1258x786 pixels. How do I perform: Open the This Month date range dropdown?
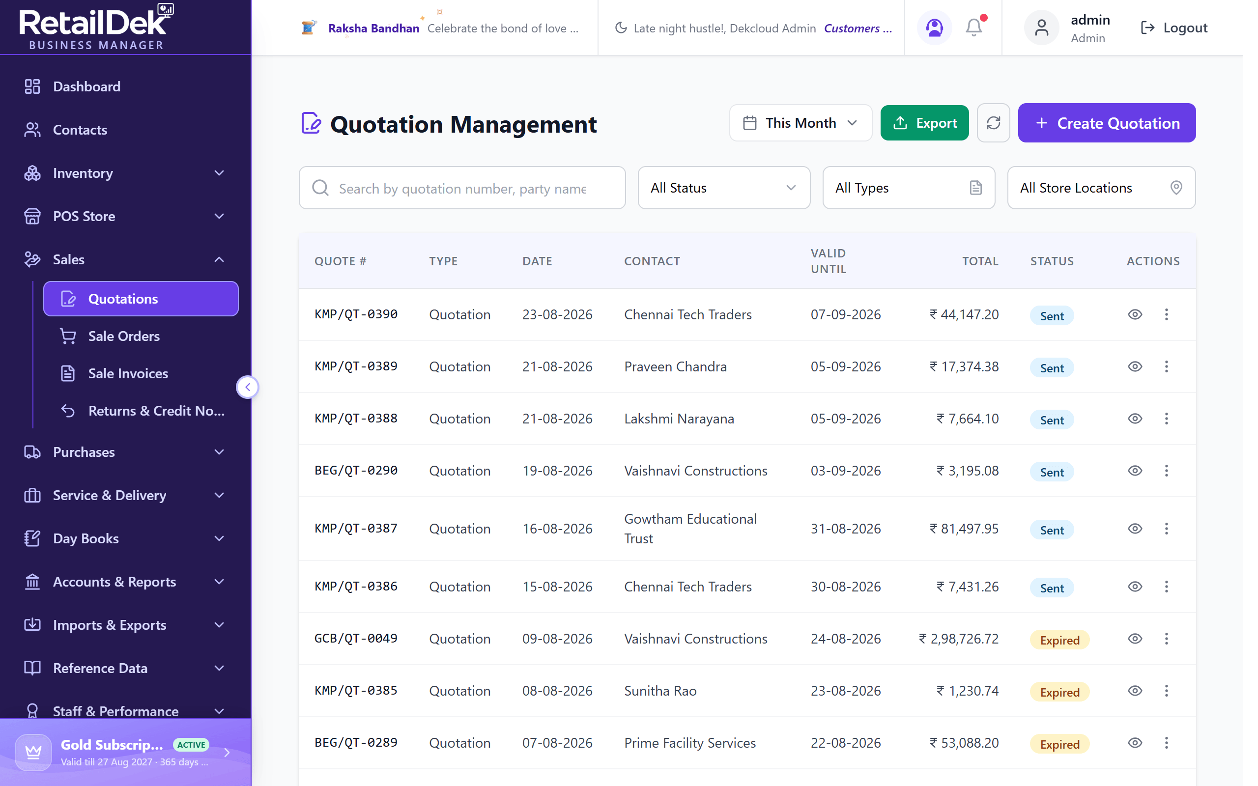pyautogui.click(x=800, y=123)
